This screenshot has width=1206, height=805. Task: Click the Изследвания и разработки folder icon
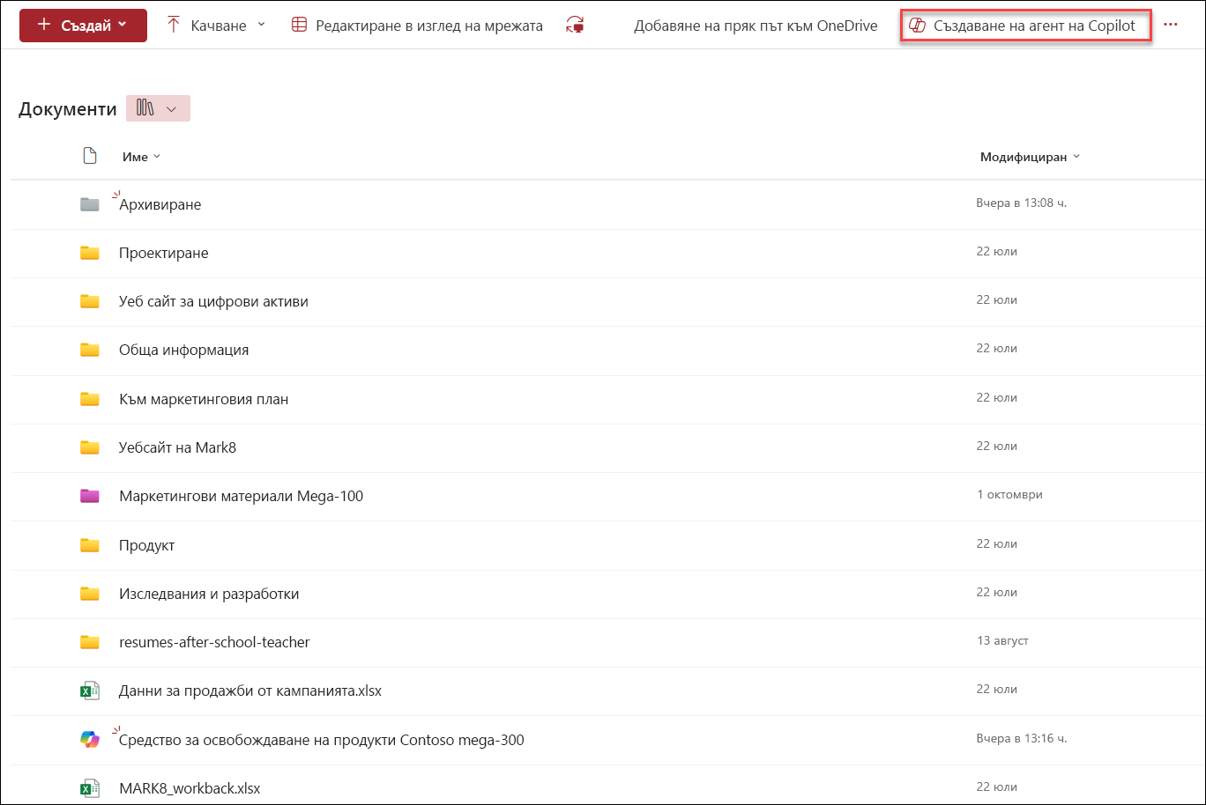[89, 594]
